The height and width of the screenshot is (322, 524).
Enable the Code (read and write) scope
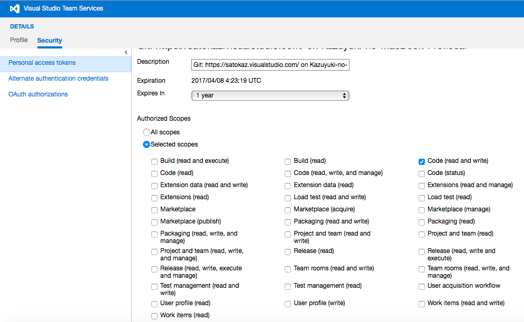click(421, 161)
